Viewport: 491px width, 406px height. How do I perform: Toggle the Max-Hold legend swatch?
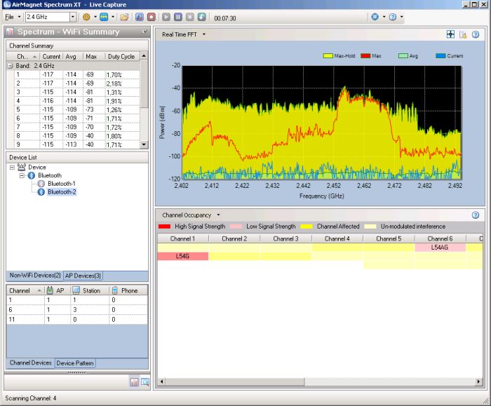tap(328, 55)
